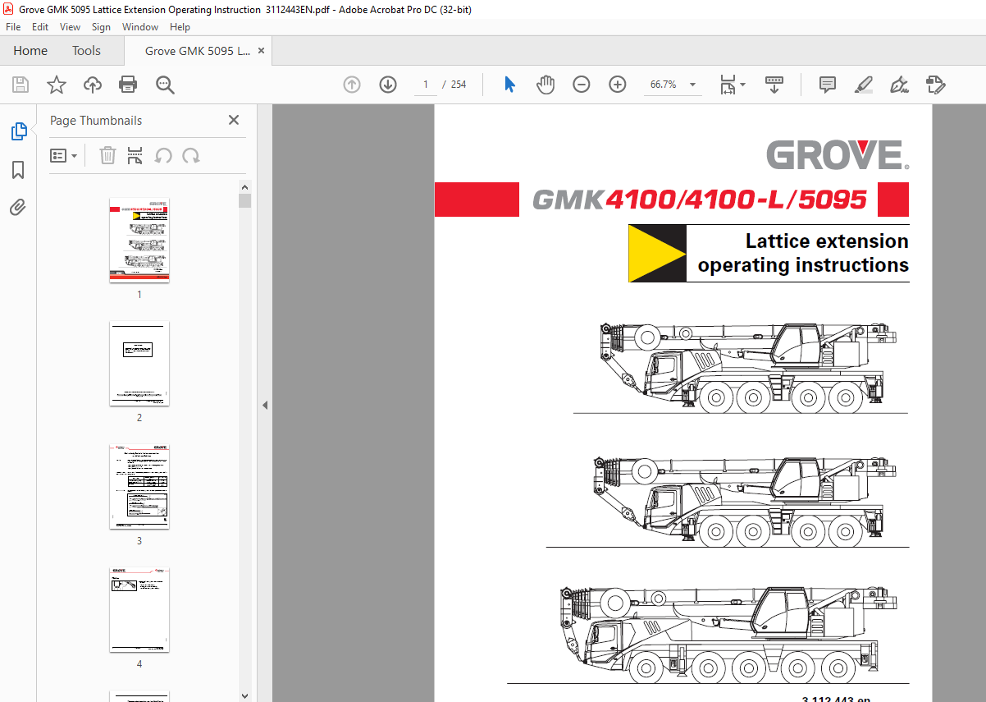This screenshot has width=986, height=702.
Task: Click the upload to cloud icon
Action: coord(93,85)
